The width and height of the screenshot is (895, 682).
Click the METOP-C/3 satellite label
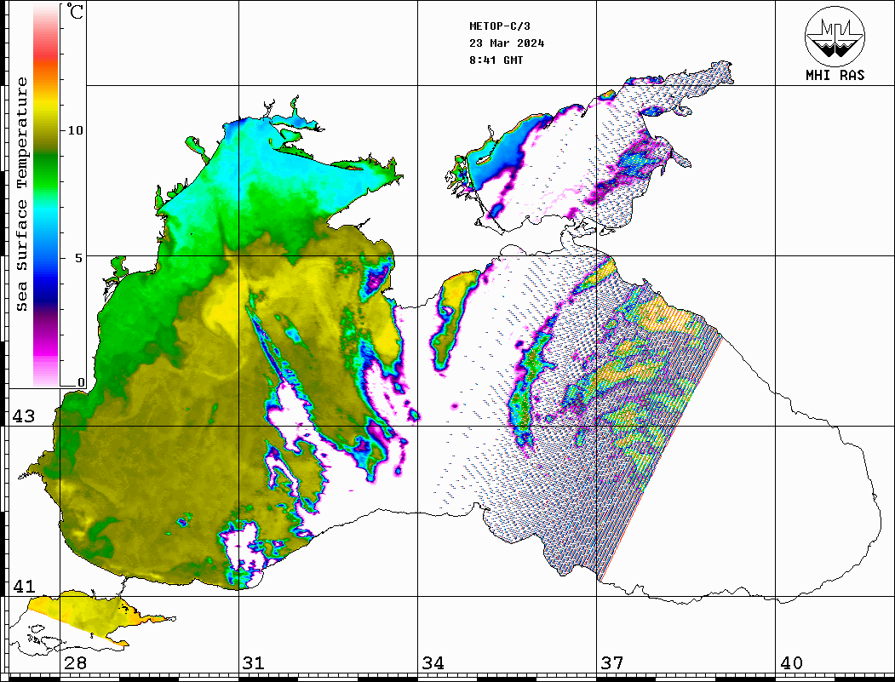point(500,26)
